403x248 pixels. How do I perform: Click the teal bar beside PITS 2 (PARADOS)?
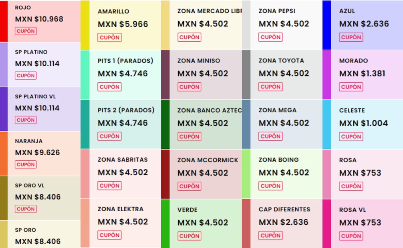pyautogui.click(x=85, y=123)
